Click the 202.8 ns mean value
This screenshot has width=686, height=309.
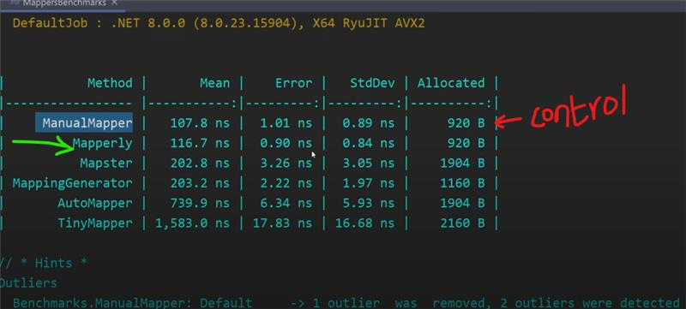tap(200, 163)
